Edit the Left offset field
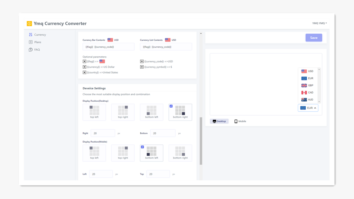The width and height of the screenshot is (354, 199). point(101,174)
